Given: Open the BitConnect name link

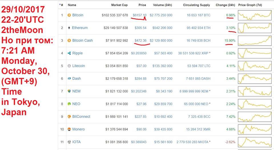Looking at the screenshot, I should (81, 116).
